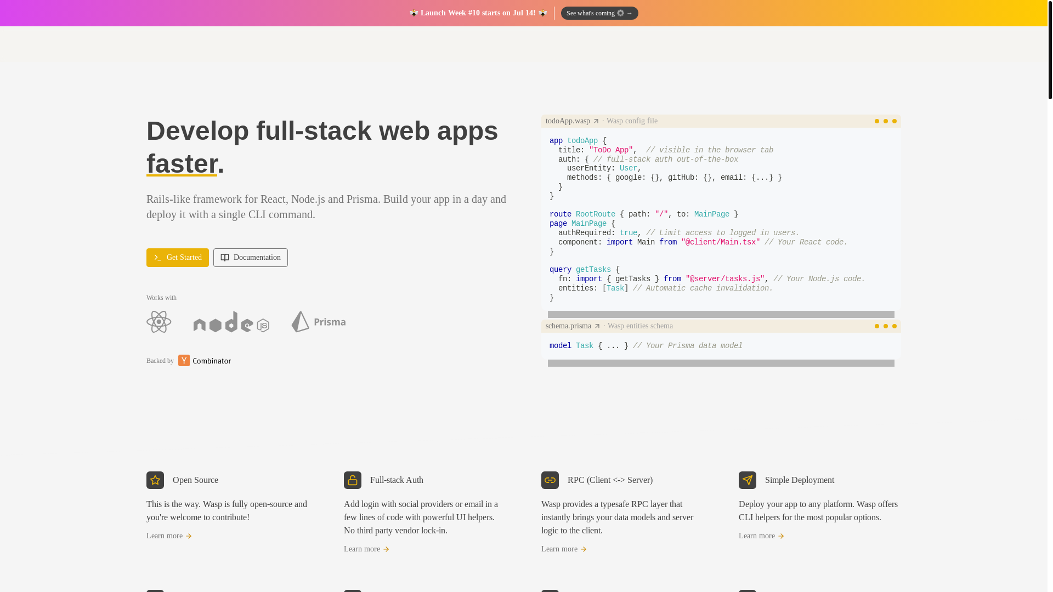The image size is (1053, 592).
Task: Open the todoApp.wasp file link
Action: click(x=572, y=121)
